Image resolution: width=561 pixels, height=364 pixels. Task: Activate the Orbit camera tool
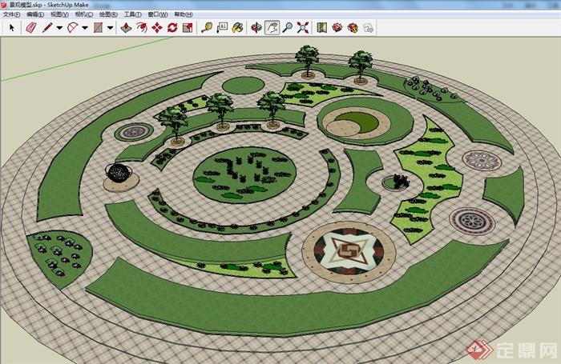coord(257,27)
